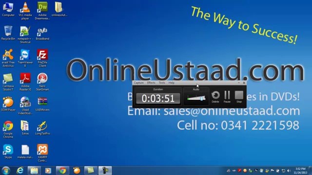This screenshot has width=312, height=175.
Task: Close the recorder toolbar window
Action: (x=244, y=83)
